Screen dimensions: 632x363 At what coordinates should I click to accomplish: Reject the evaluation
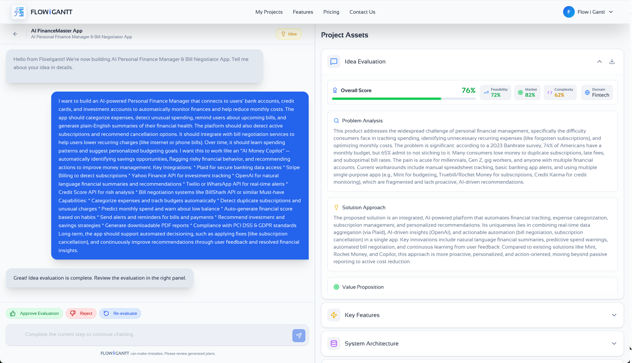[81, 313]
